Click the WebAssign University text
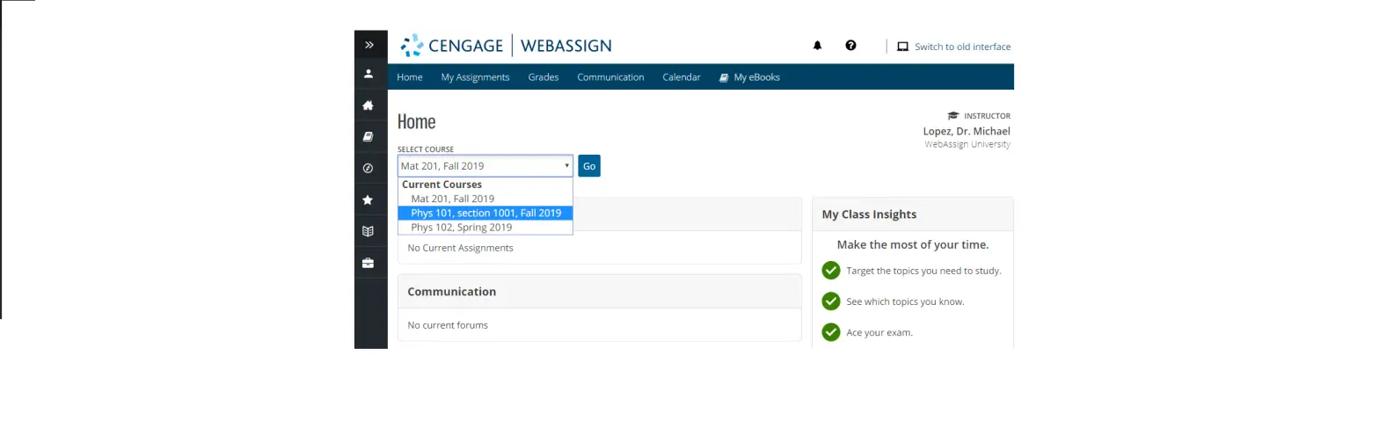 tap(967, 144)
